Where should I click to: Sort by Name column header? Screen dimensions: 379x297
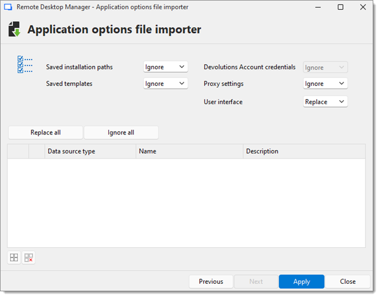[x=189, y=151]
